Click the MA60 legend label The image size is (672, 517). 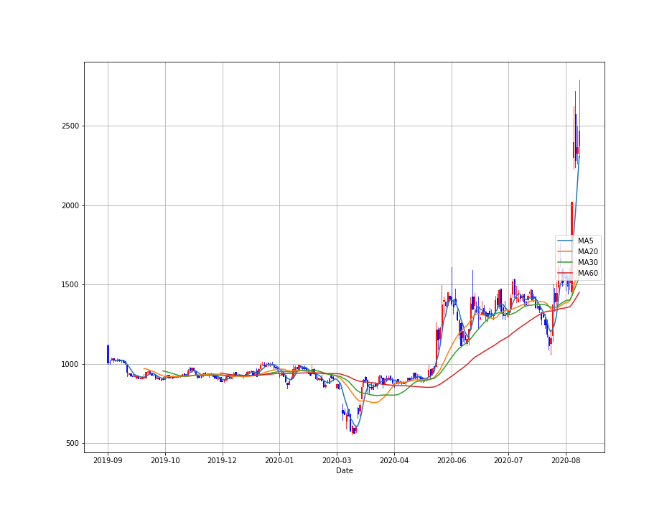[x=587, y=273]
